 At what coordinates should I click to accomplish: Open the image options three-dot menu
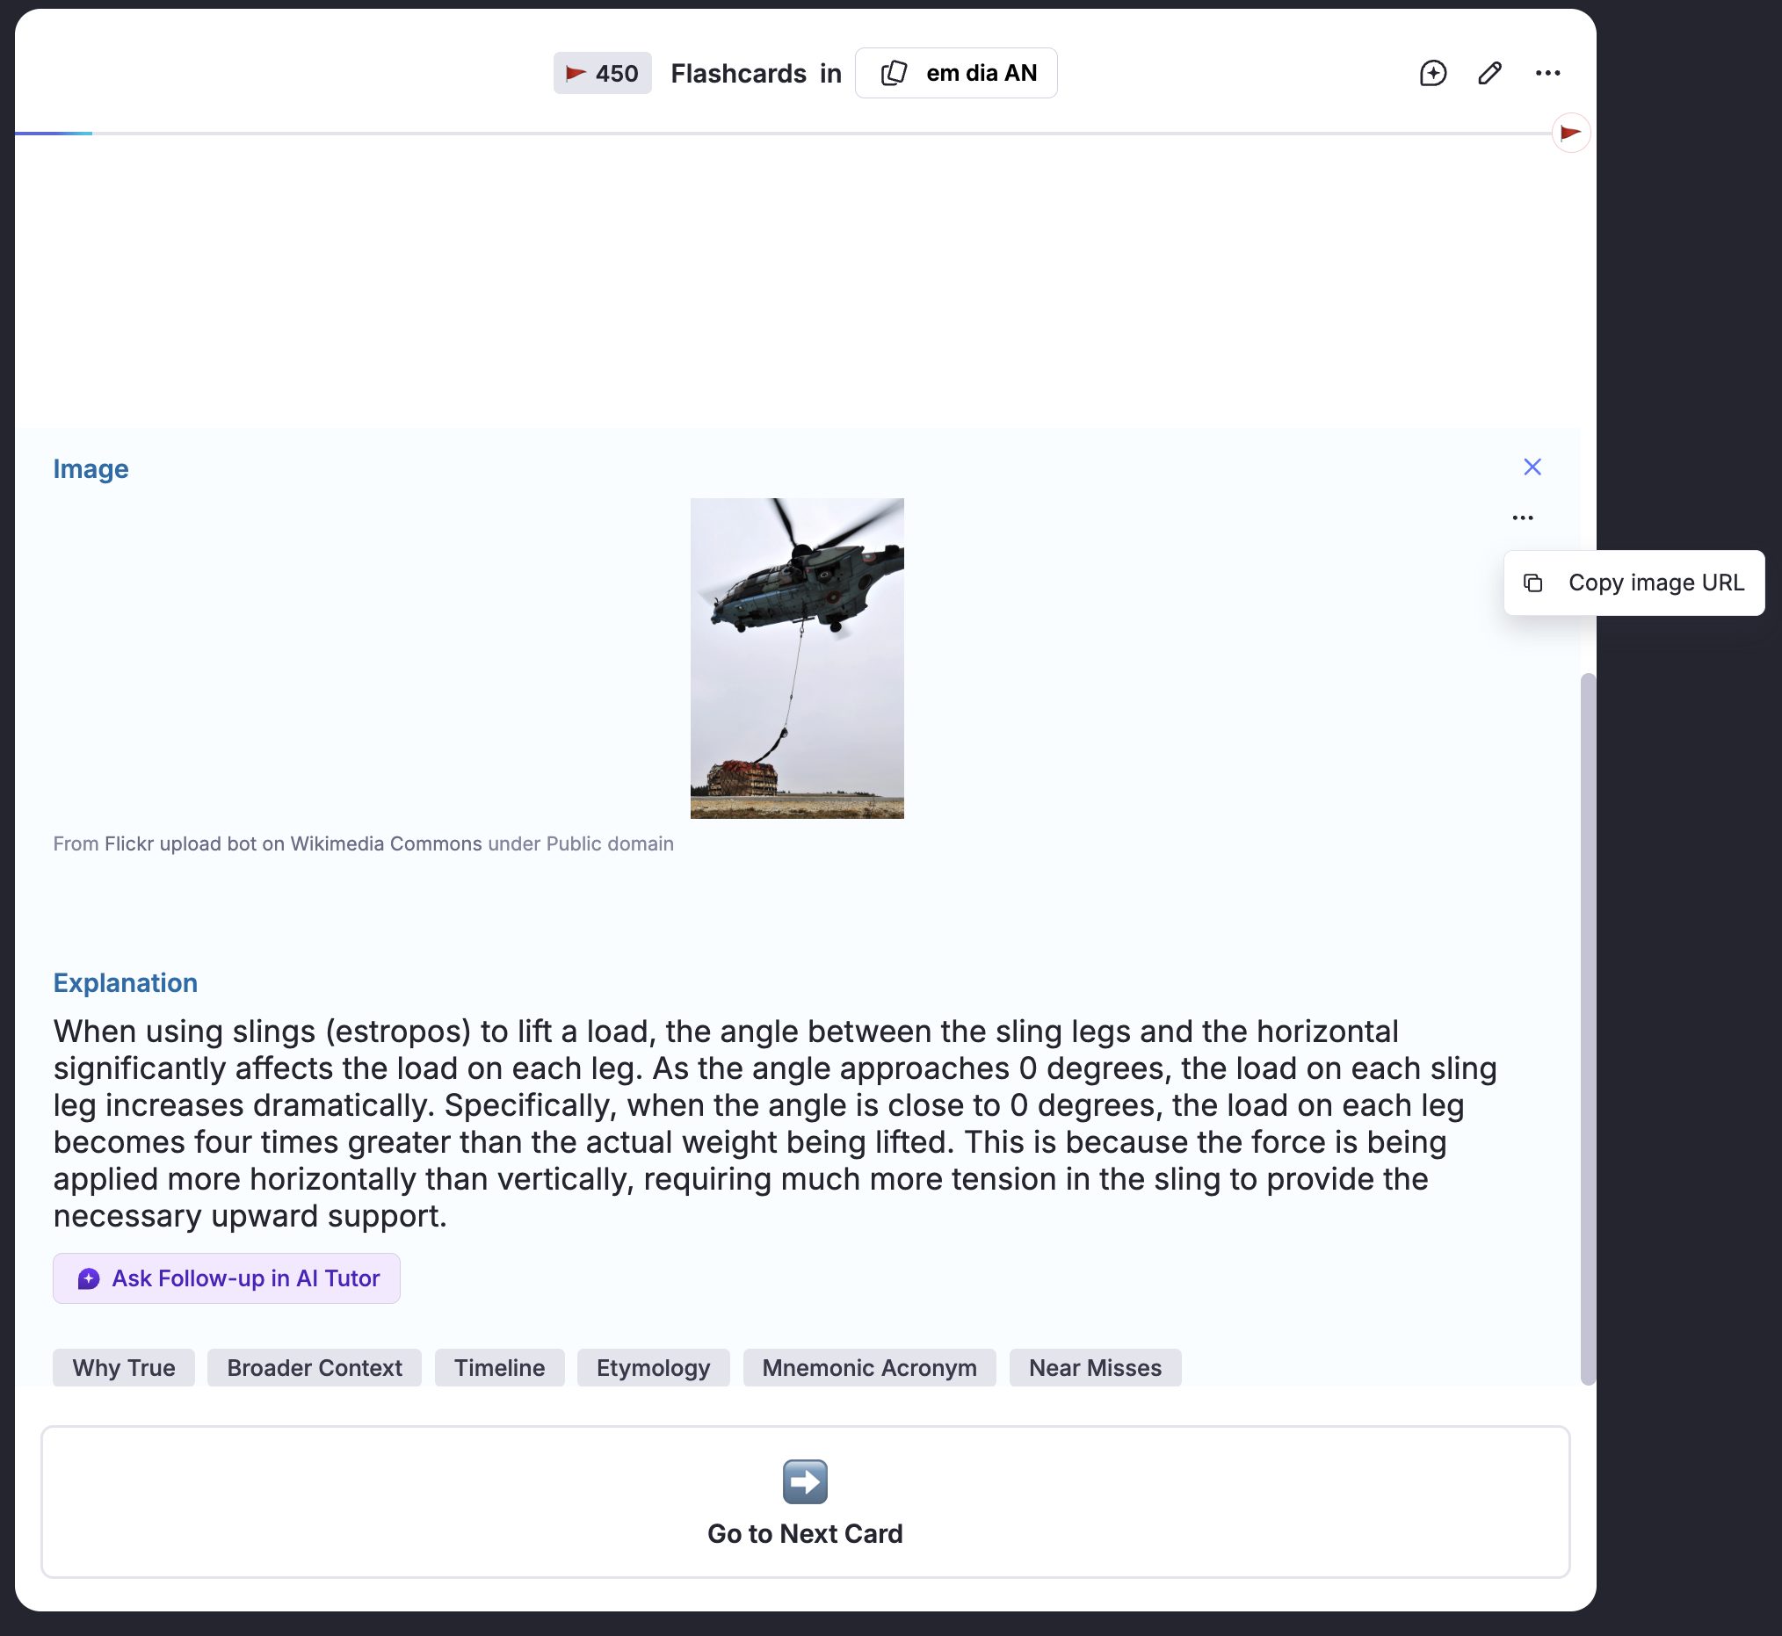pyautogui.click(x=1523, y=518)
